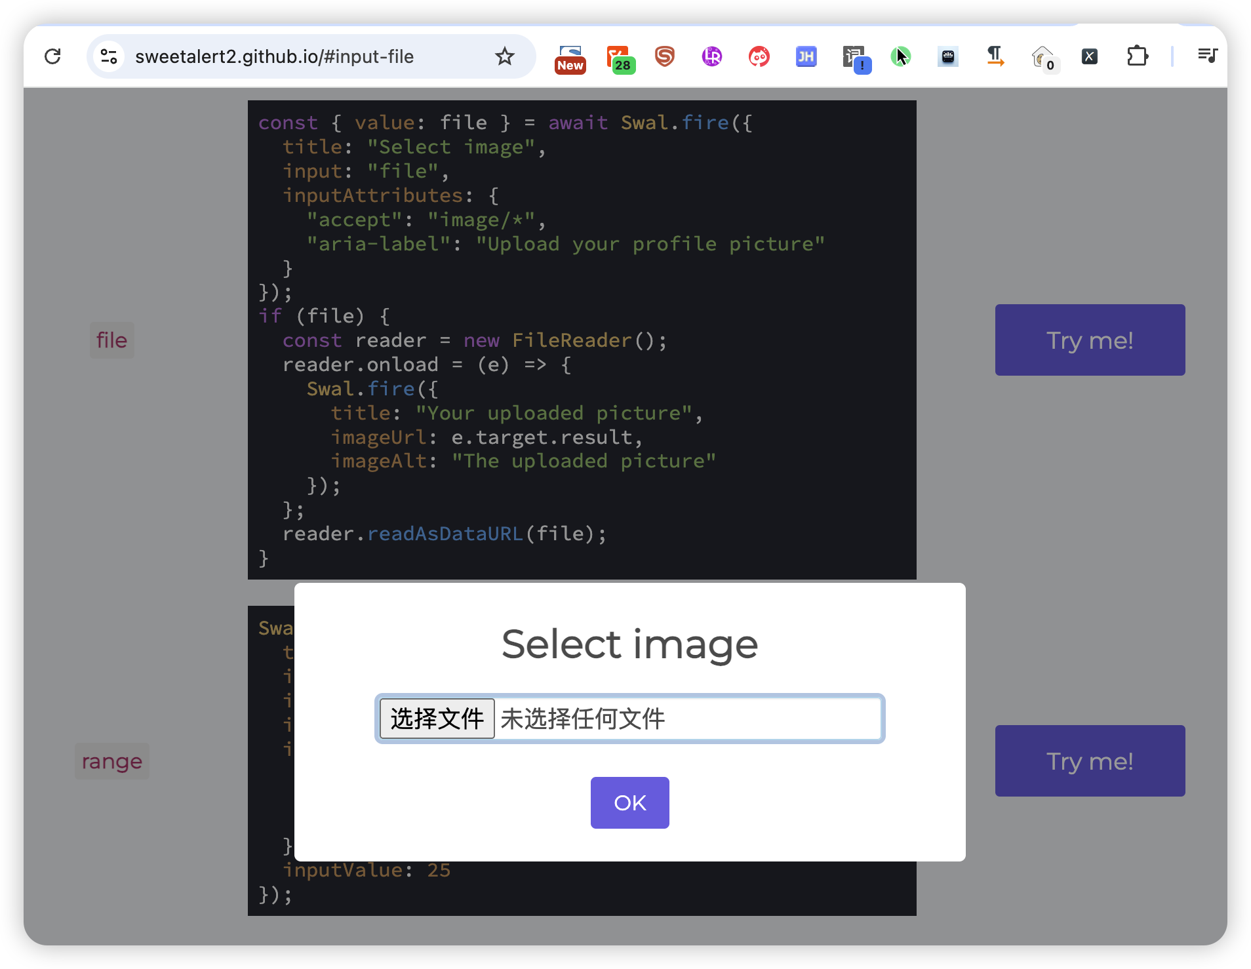The width and height of the screenshot is (1251, 969).
Task: Reload the page with the refresh icon
Action: [52, 56]
